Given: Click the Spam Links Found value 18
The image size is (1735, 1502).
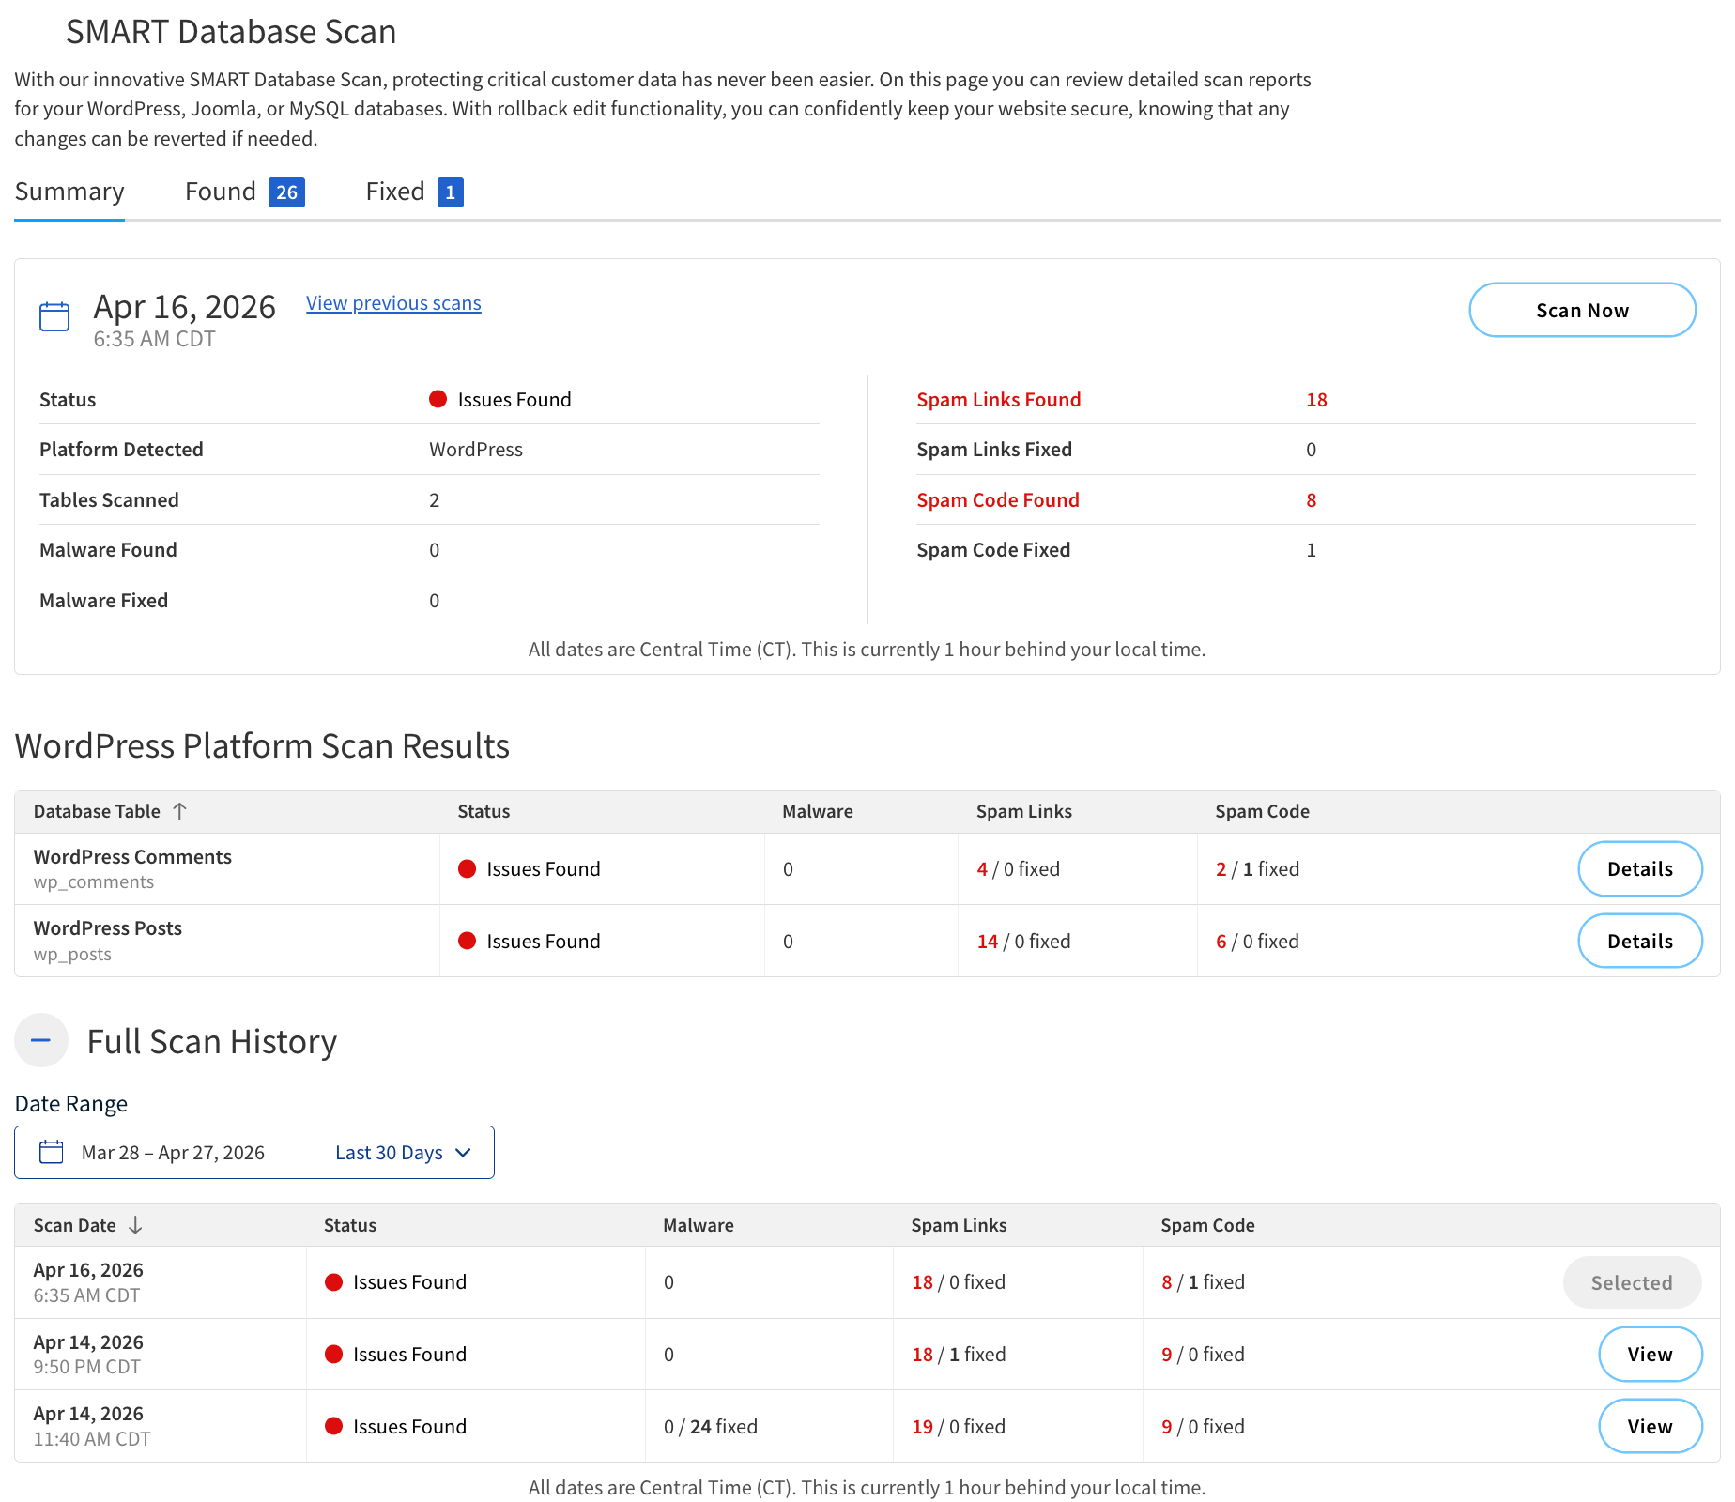Looking at the screenshot, I should coord(1316,399).
